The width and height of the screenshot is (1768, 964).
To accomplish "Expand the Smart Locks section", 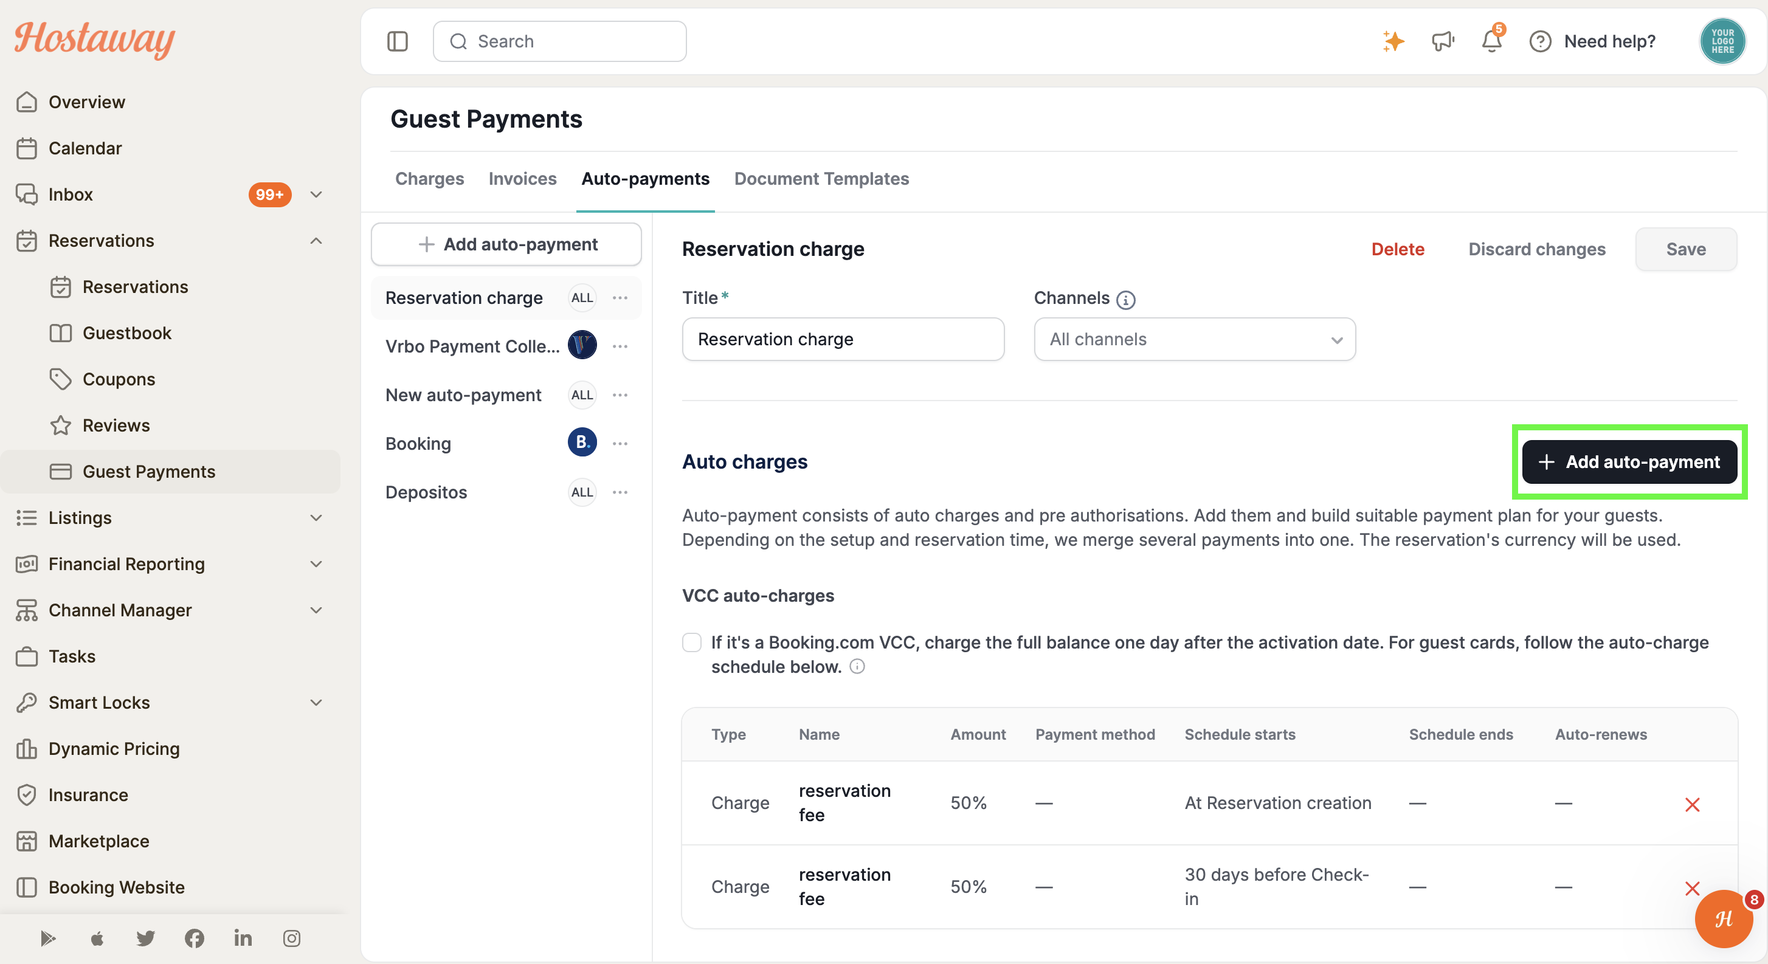I will coord(316,703).
